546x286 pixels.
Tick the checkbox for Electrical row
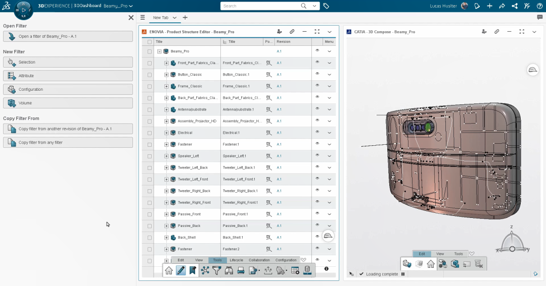tap(150, 133)
